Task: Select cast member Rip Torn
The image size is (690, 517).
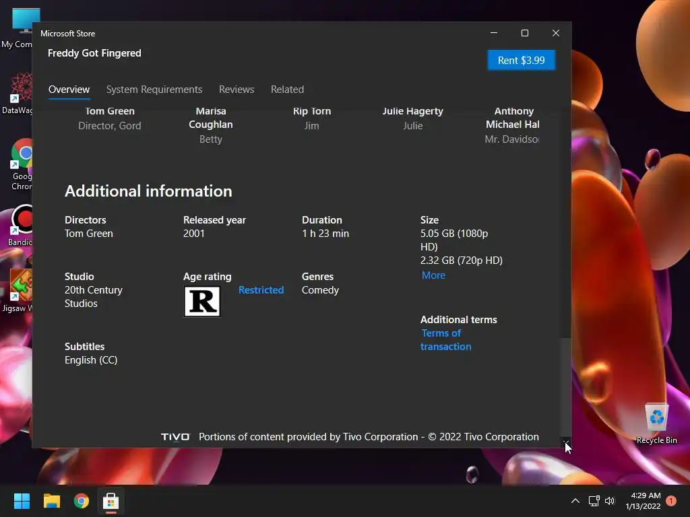Action: coord(312,118)
